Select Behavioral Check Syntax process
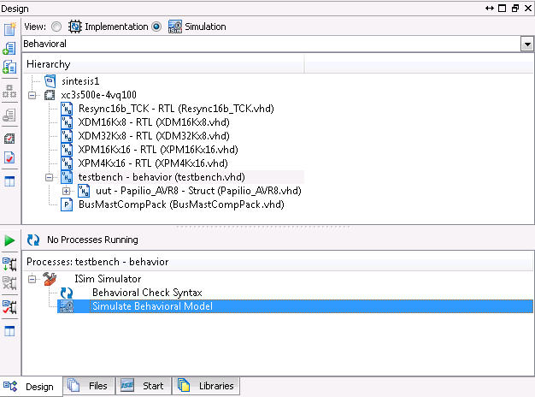The height and width of the screenshot is (397, 535). (x=147, y=293)
